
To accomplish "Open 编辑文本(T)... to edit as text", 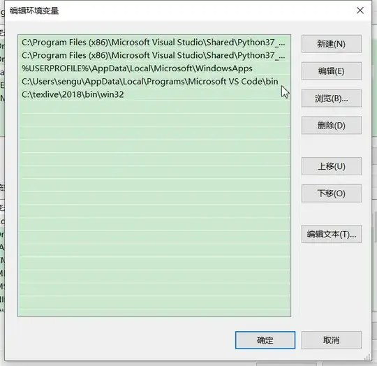I will coord(332,234).
